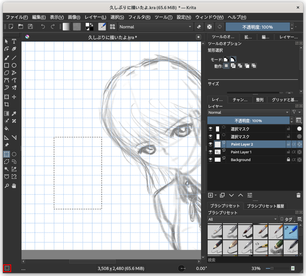Delete the layer with the trash icon
Viewport: 306px width, 276px height.
(x=298, y=195)
